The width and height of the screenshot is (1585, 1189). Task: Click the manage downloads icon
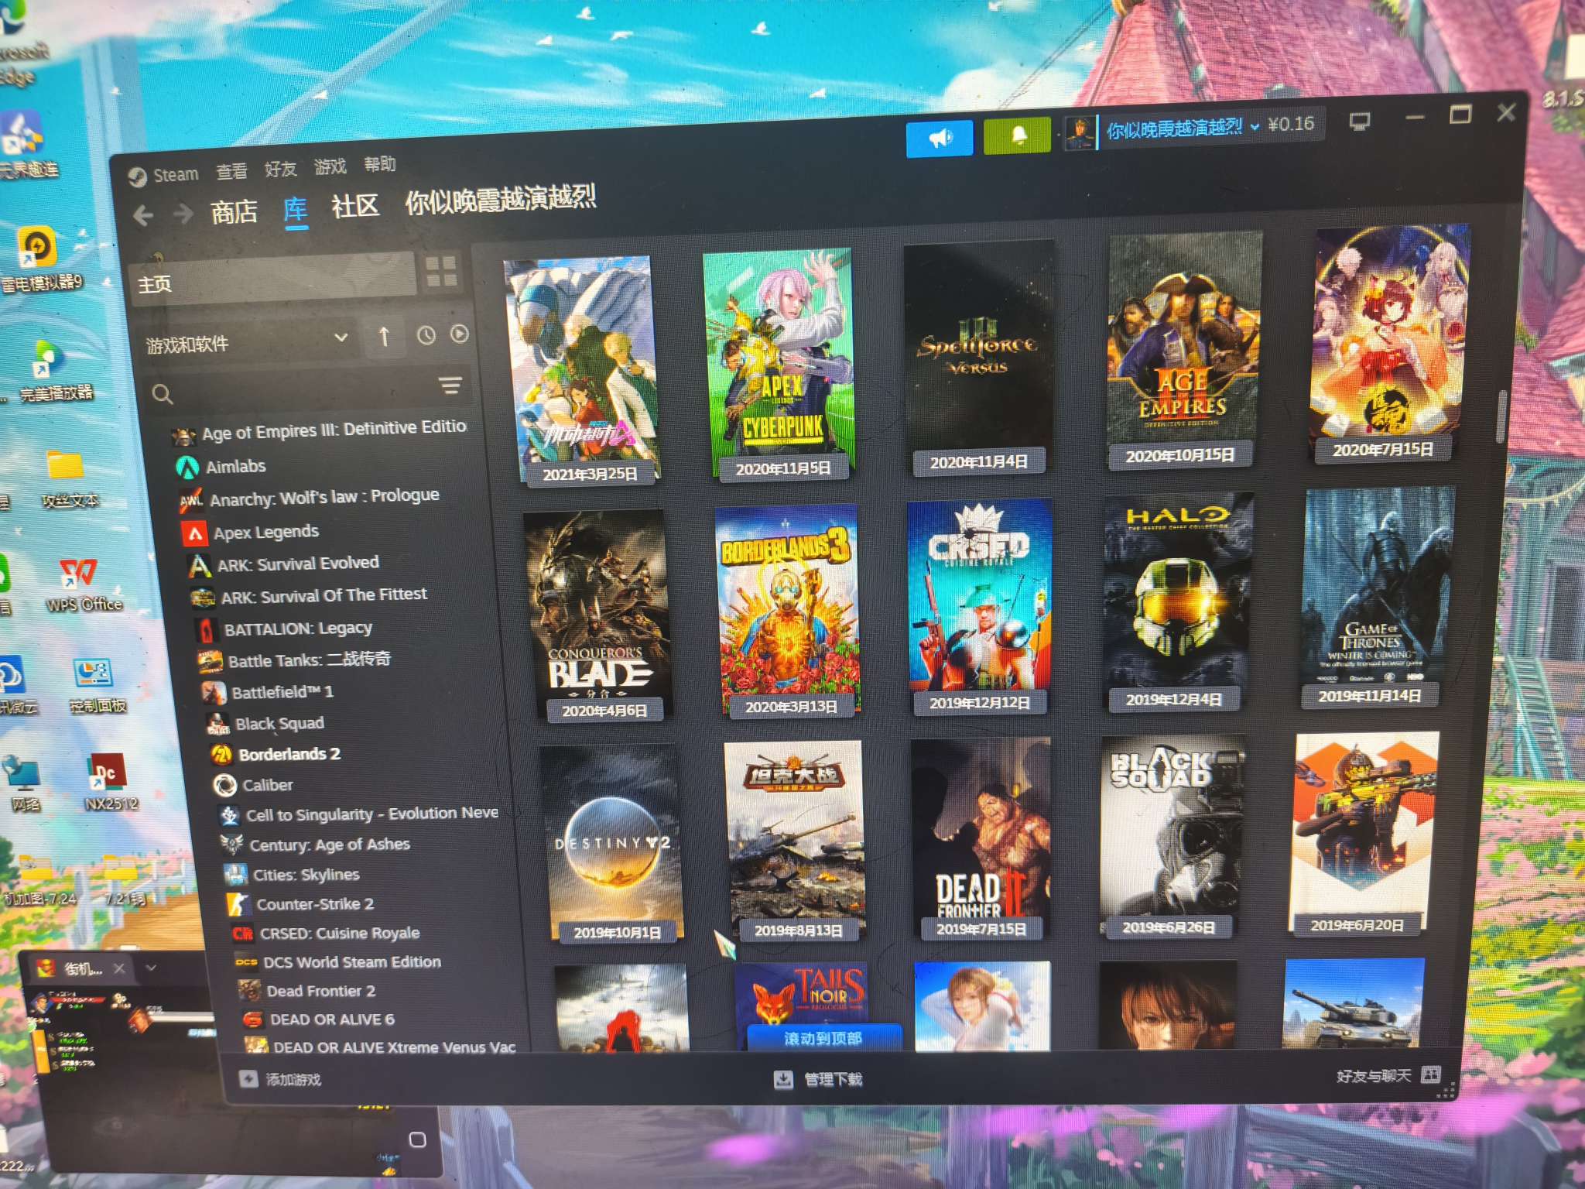(x=783, y=1079)
